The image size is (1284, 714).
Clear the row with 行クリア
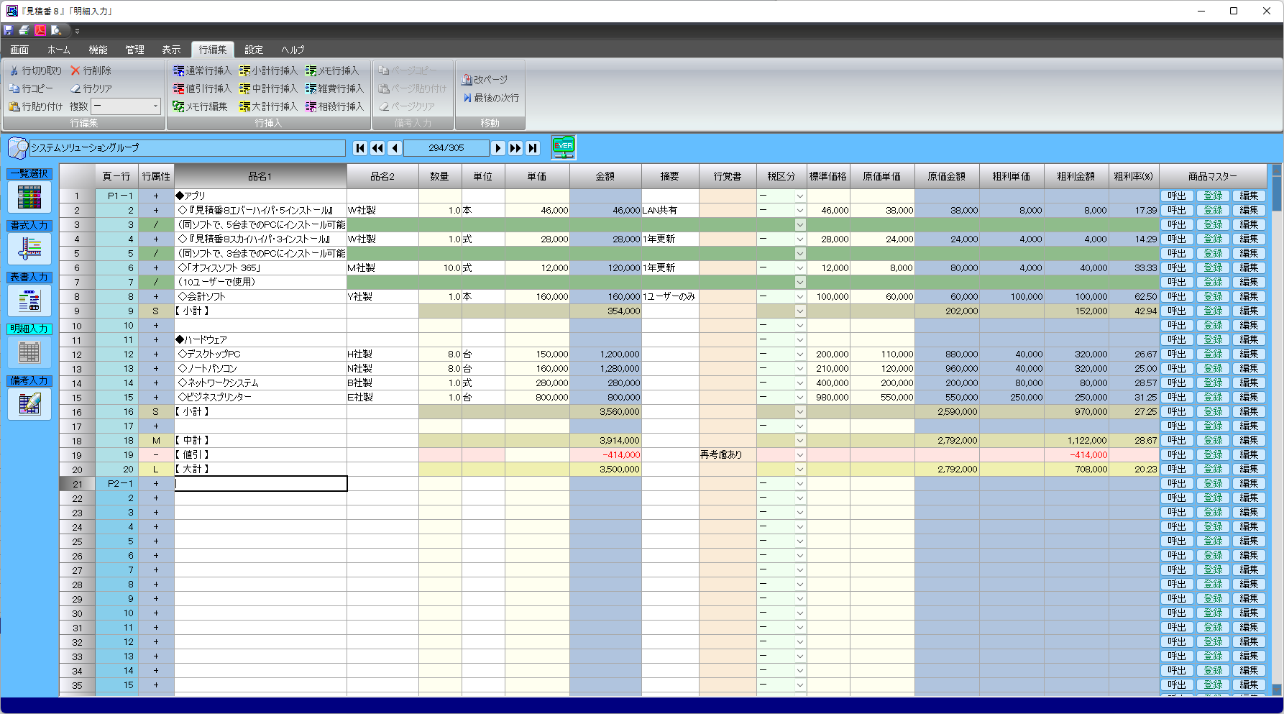coord(91,88)
